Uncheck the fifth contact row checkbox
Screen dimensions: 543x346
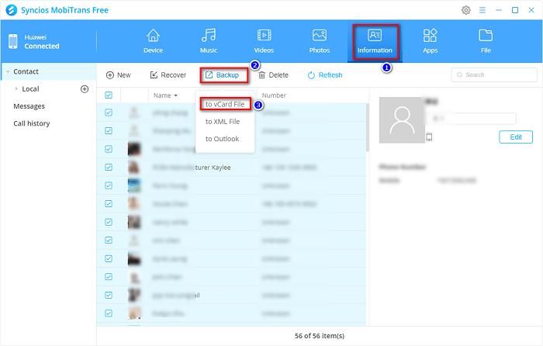pos(109,185)
